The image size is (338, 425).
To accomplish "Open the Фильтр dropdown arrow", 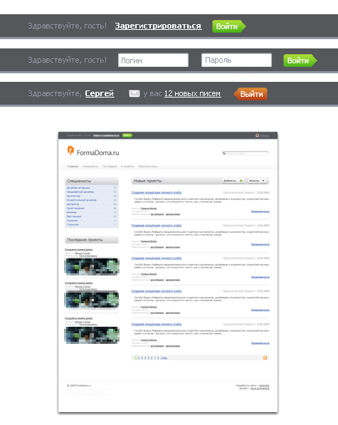I will pyautogui.click(x=263, y=181).
